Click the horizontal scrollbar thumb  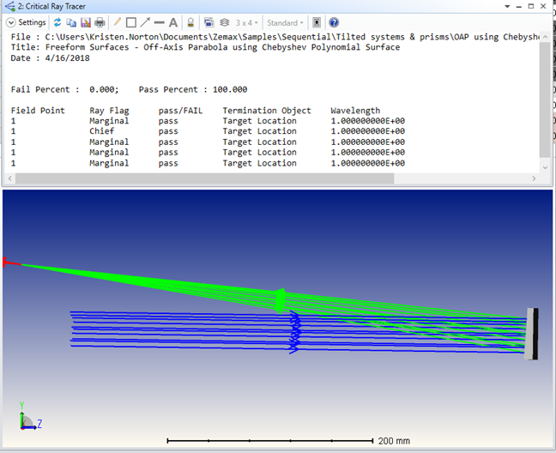204,178
